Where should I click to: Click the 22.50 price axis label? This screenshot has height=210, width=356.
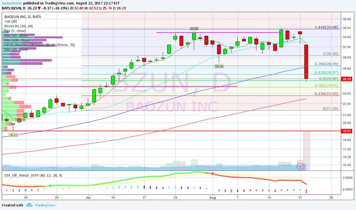pyautogui.click(x=347, y=104)
